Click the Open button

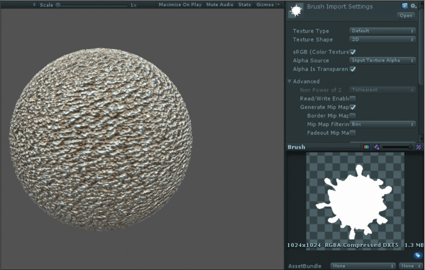[x=406, y=16]
